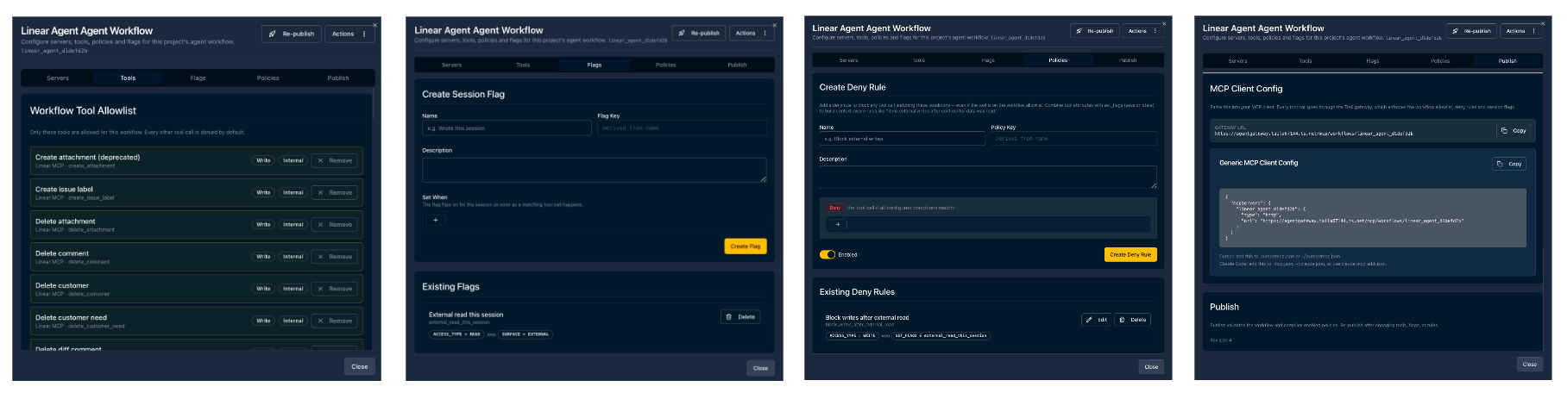Open the Flags tab in the Policies dialog
Screen dimensions: 1567x393
click(x=988, y=60)
